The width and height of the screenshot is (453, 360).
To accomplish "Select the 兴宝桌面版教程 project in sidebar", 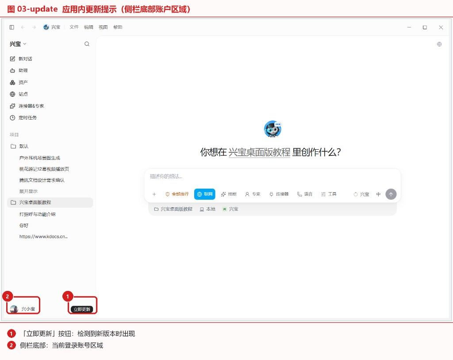I will [x=50, y=202].
